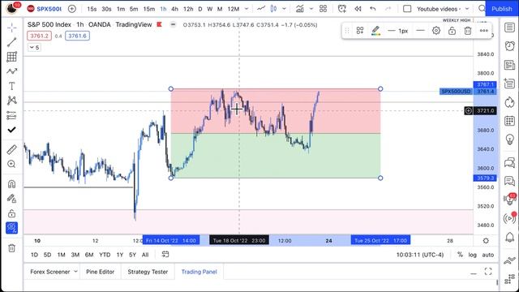This screenshot has width=519, height=292.
Task: Open drawing templates in floating toolbar
Action: coord(360,31)
